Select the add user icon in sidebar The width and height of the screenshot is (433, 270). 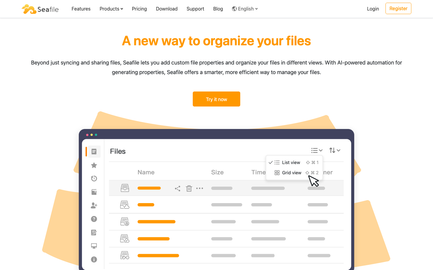pyautogui.click(x=94, y=205)
